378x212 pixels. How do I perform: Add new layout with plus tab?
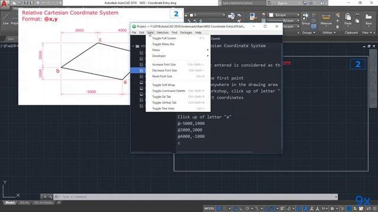[59, 203]
